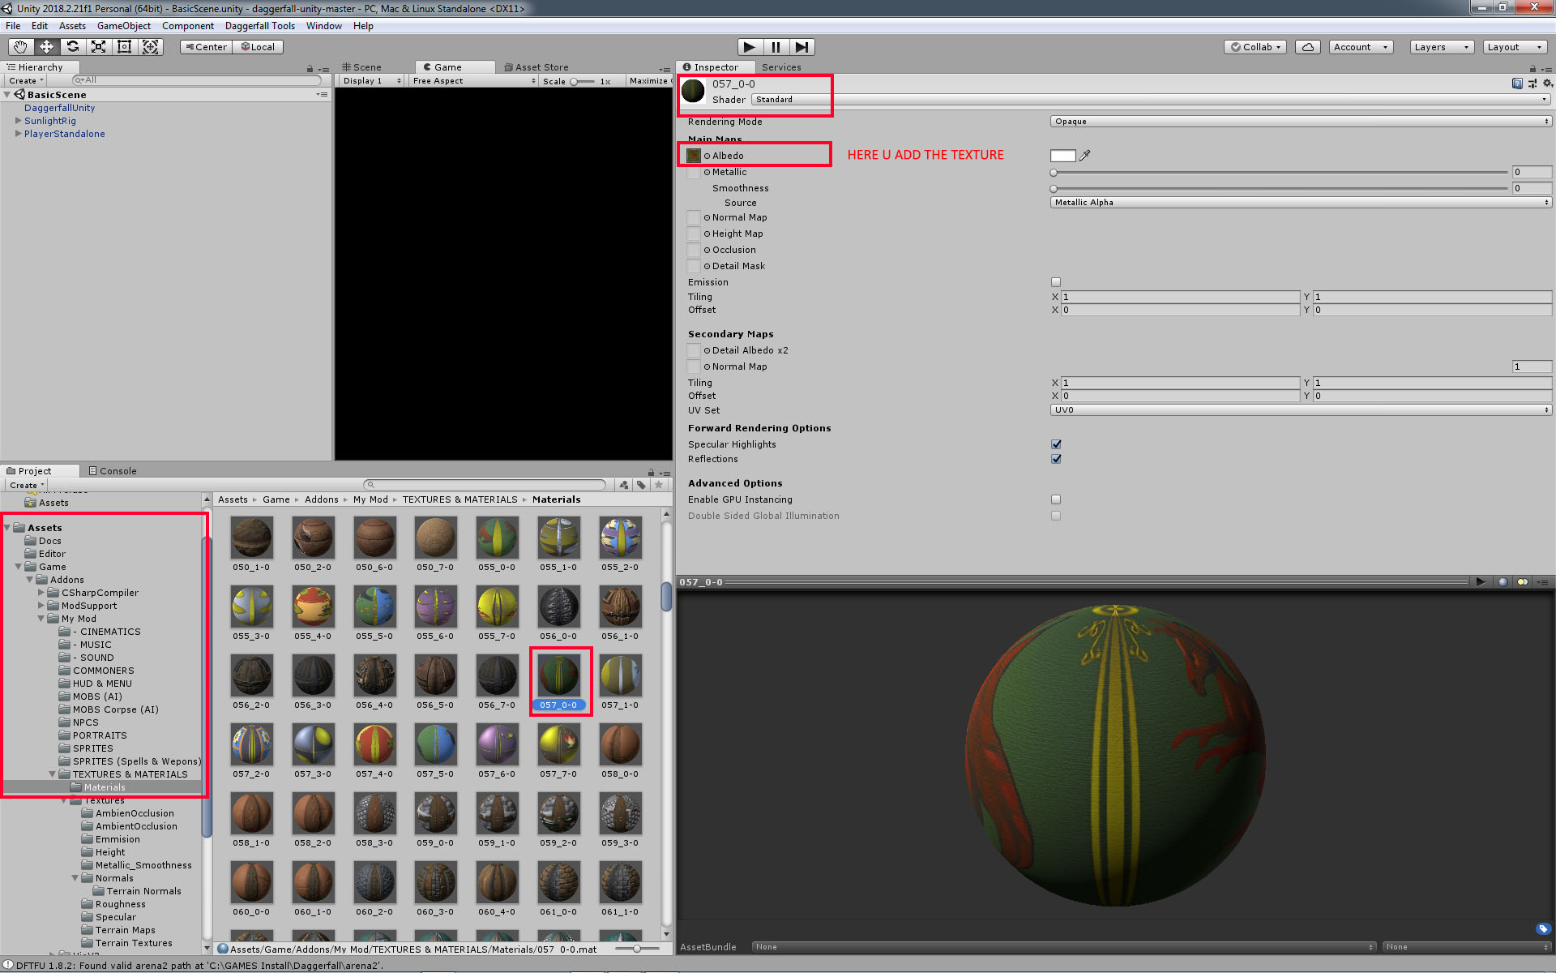Open the Layout dropdown
This screenshot has width=1556, height=973.
(x=1514, y=47)
